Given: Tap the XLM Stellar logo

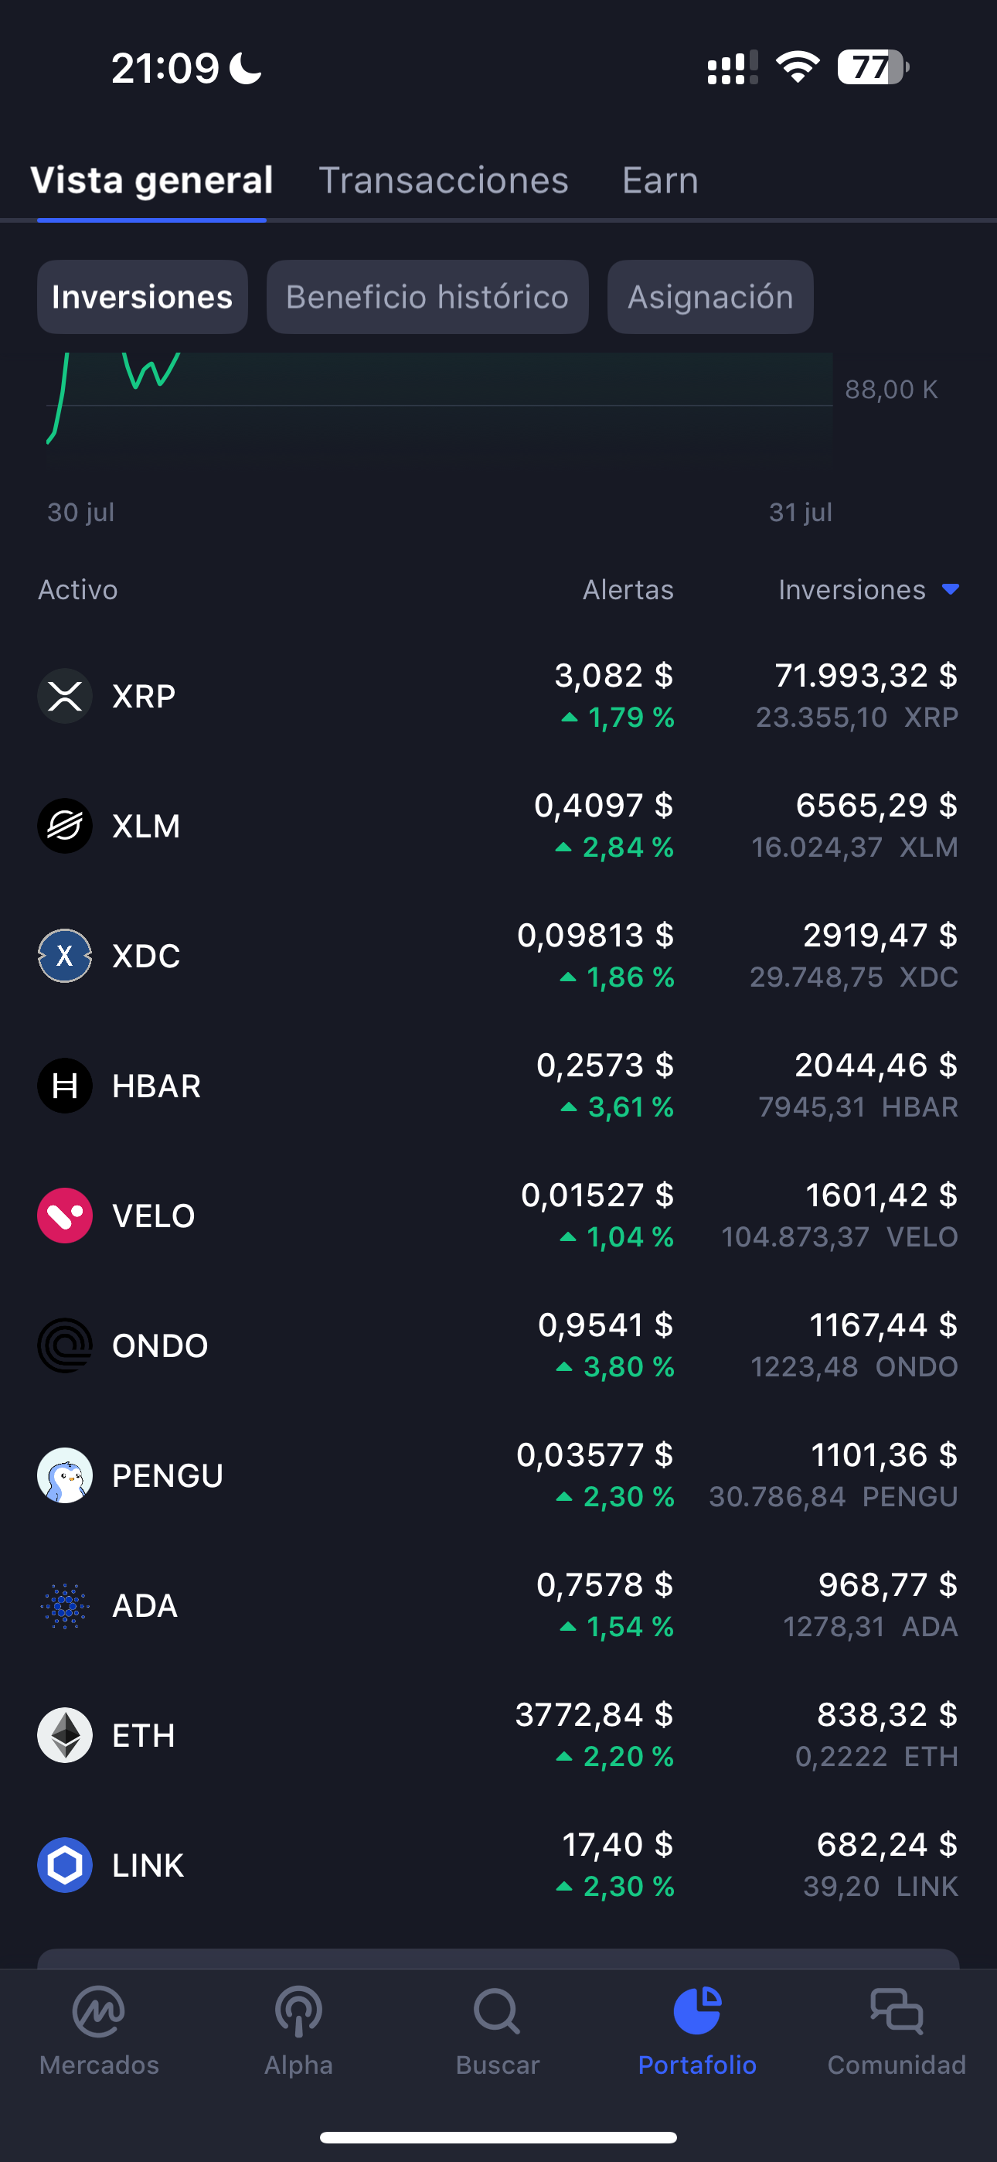Looking at the screenshot, I should [65, 826].
